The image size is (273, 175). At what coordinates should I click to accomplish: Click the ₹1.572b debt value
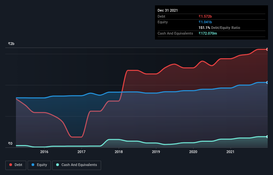(x=205, y=16)
